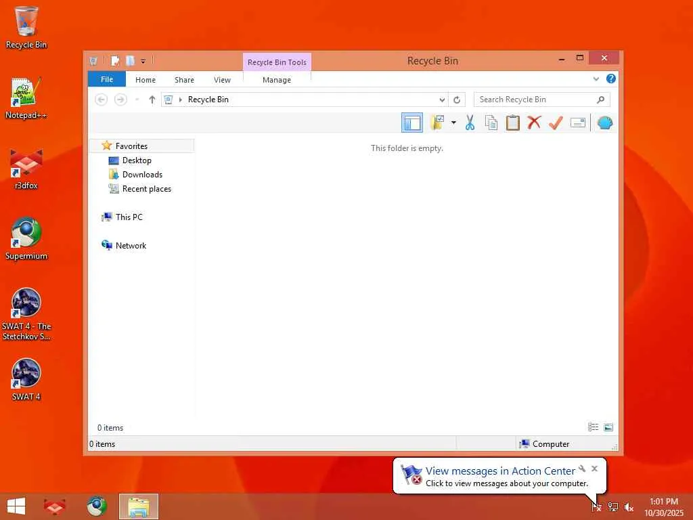Click the Back navigation arrow
Viewport: 693px width, 520px height.
point(102,100)
